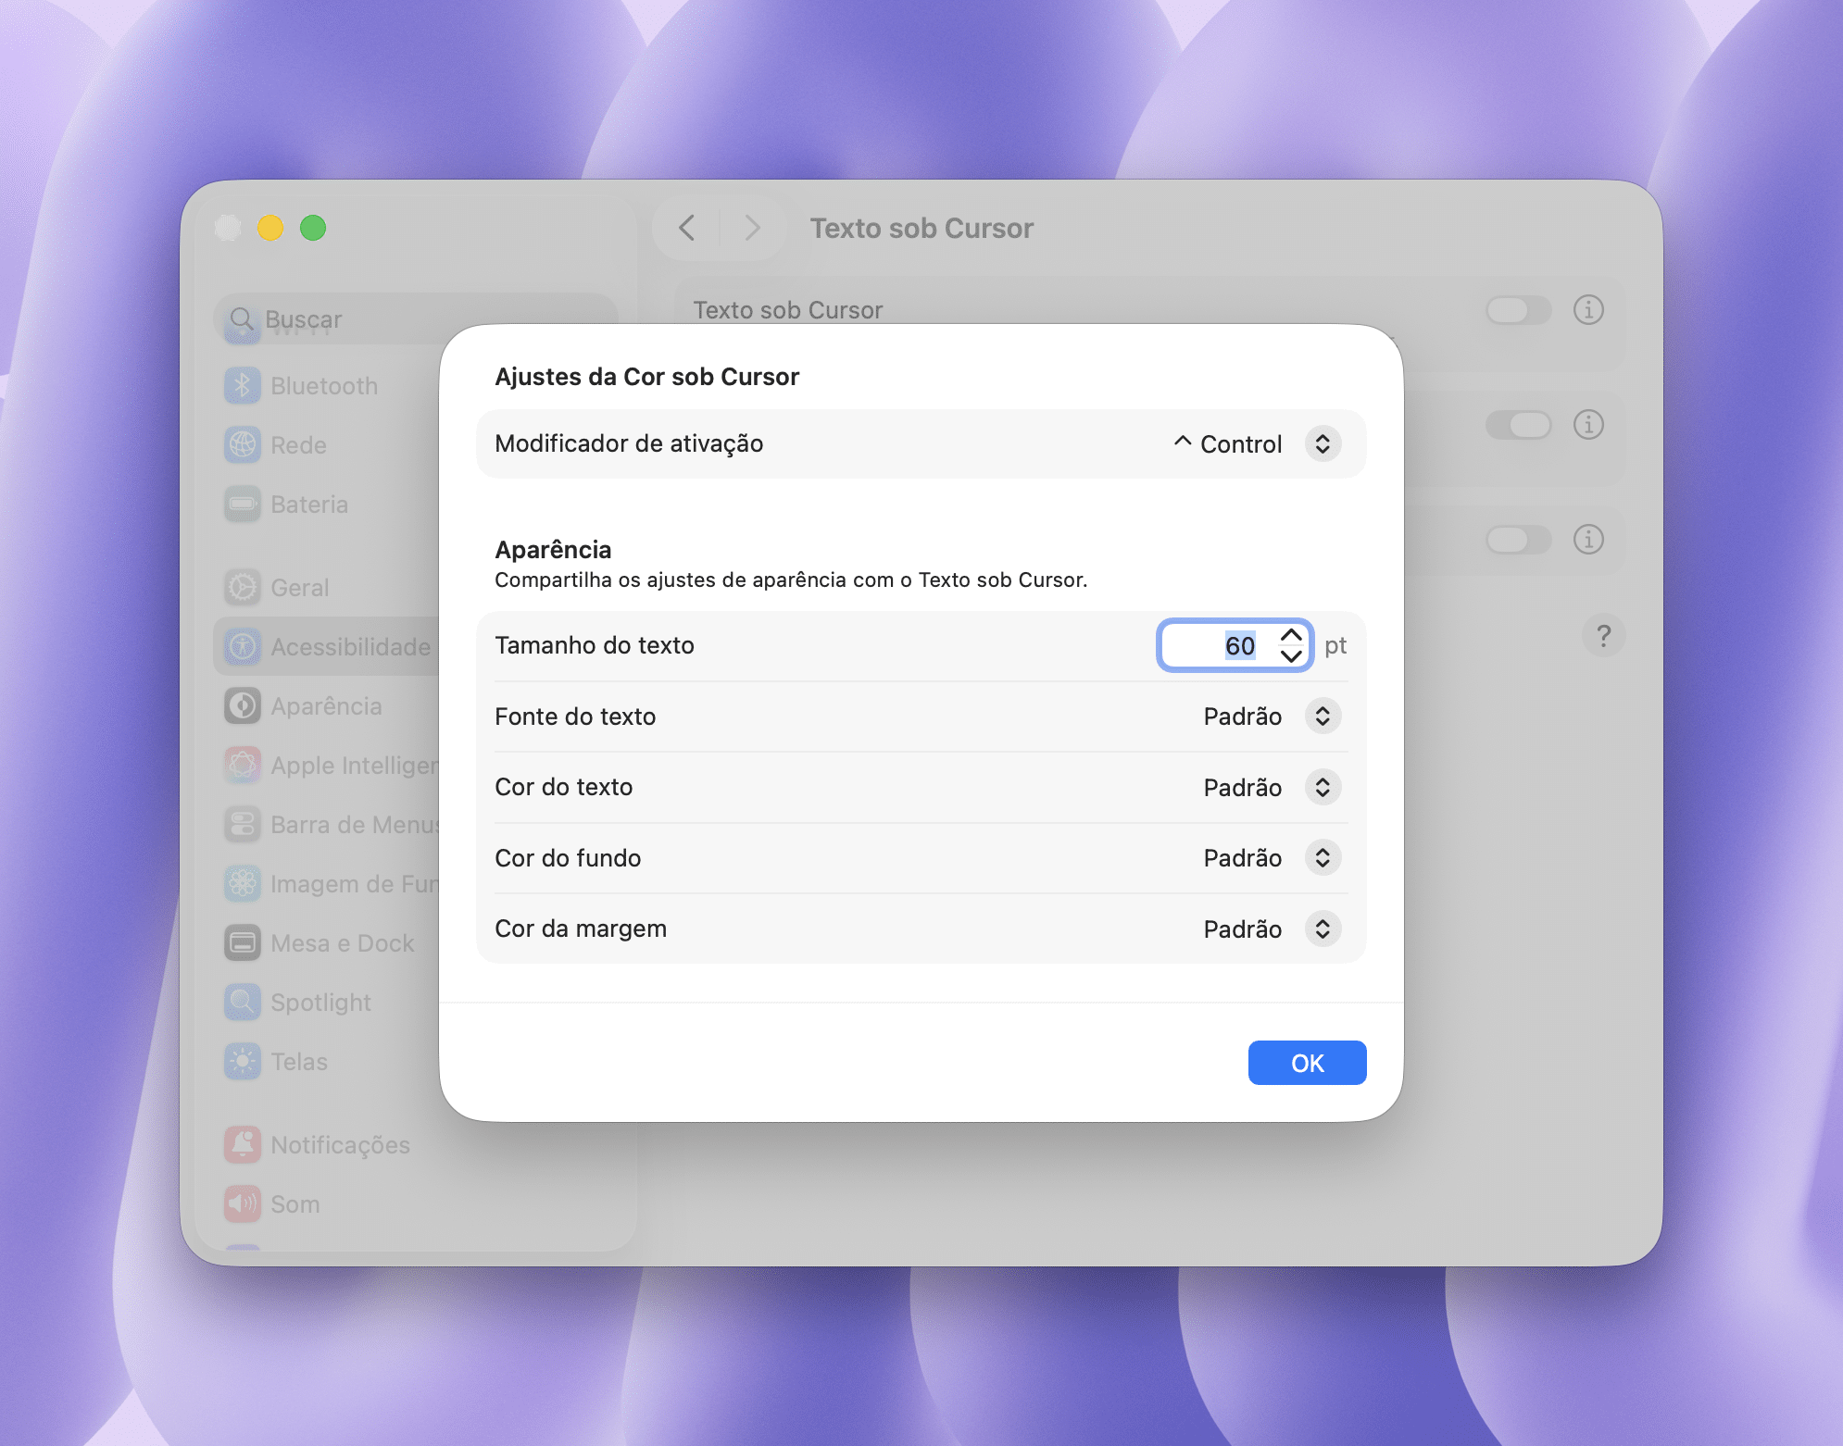This screenshot has height=1446, width=1843.
Task: Click the Bateria battery icon
Action: point(243,505)
